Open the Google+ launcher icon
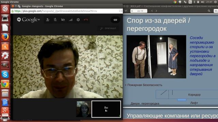 [x=5, y=110]
